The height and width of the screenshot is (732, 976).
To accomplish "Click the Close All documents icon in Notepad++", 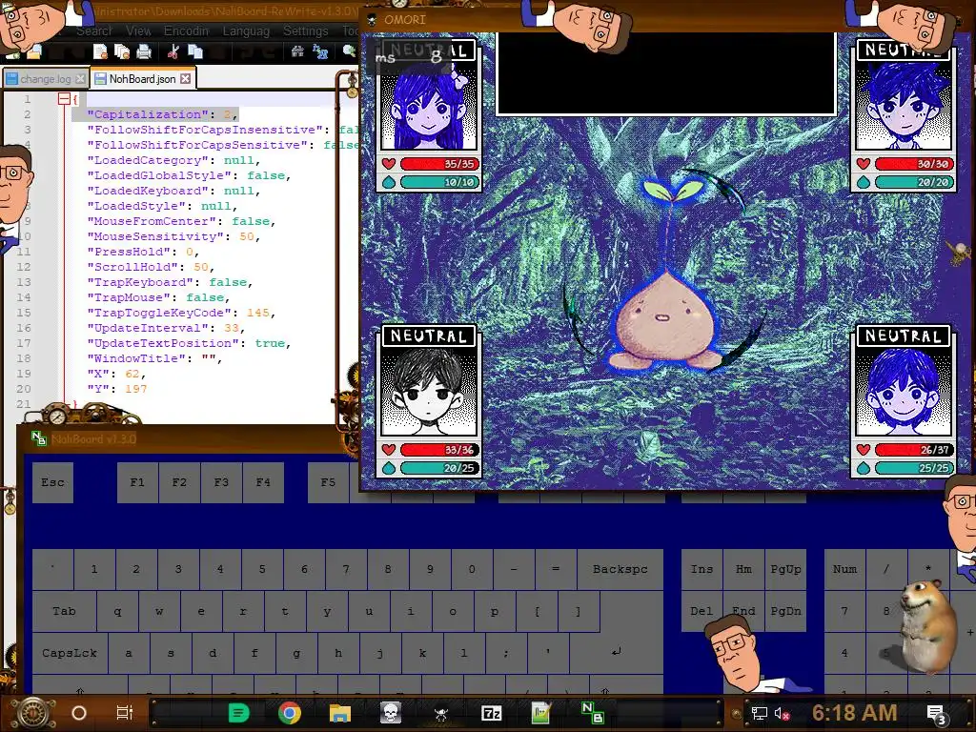I will pos(122,52).
